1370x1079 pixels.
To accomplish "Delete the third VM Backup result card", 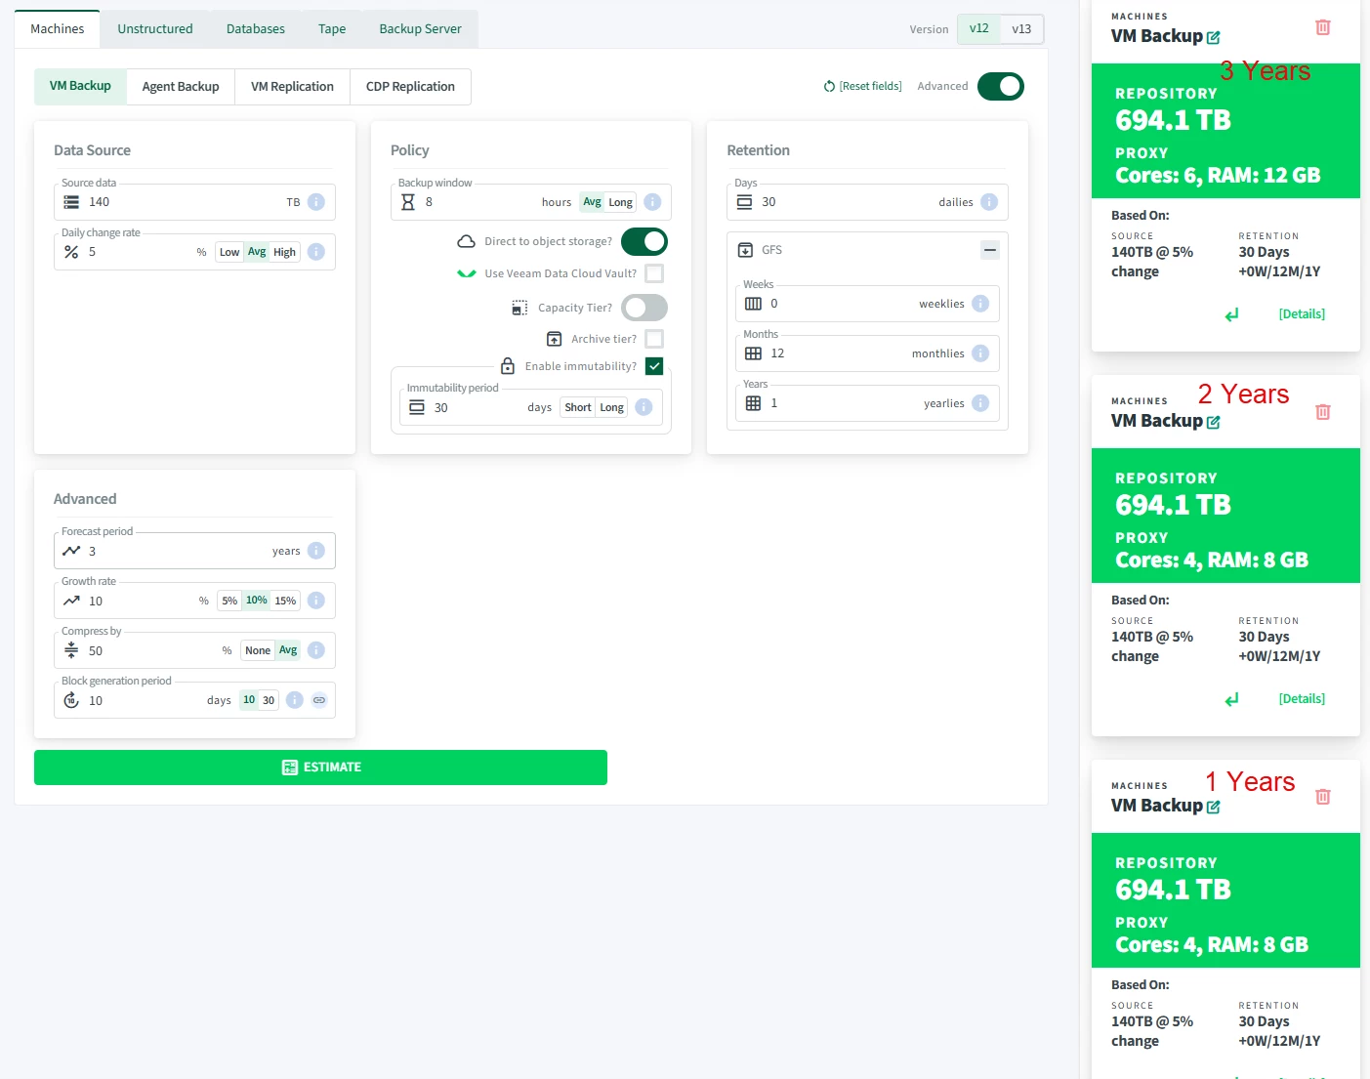I will point(1323,797).
